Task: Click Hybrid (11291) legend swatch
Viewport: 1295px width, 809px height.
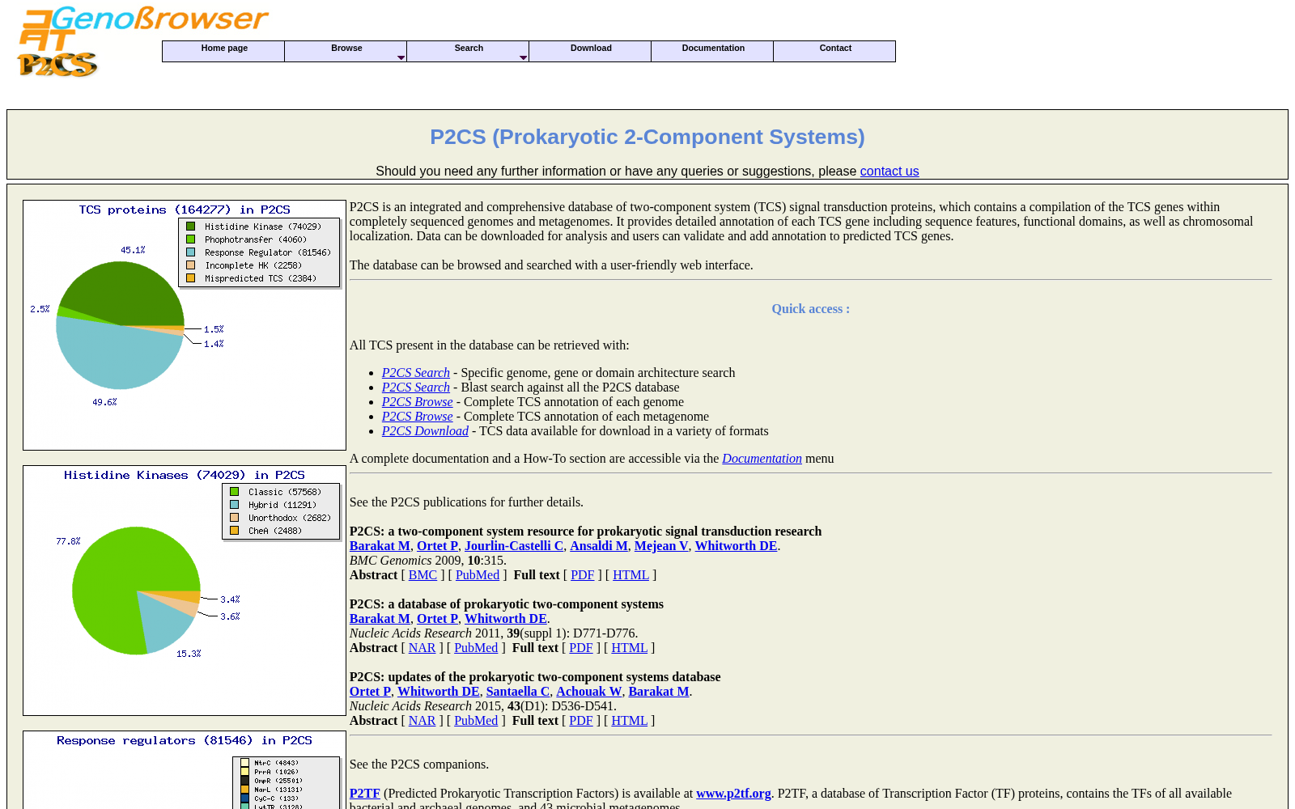Action: tap(235, 505)
